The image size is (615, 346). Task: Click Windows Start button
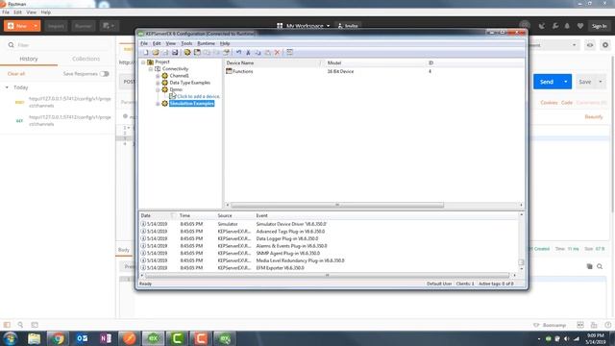point(11,338)
